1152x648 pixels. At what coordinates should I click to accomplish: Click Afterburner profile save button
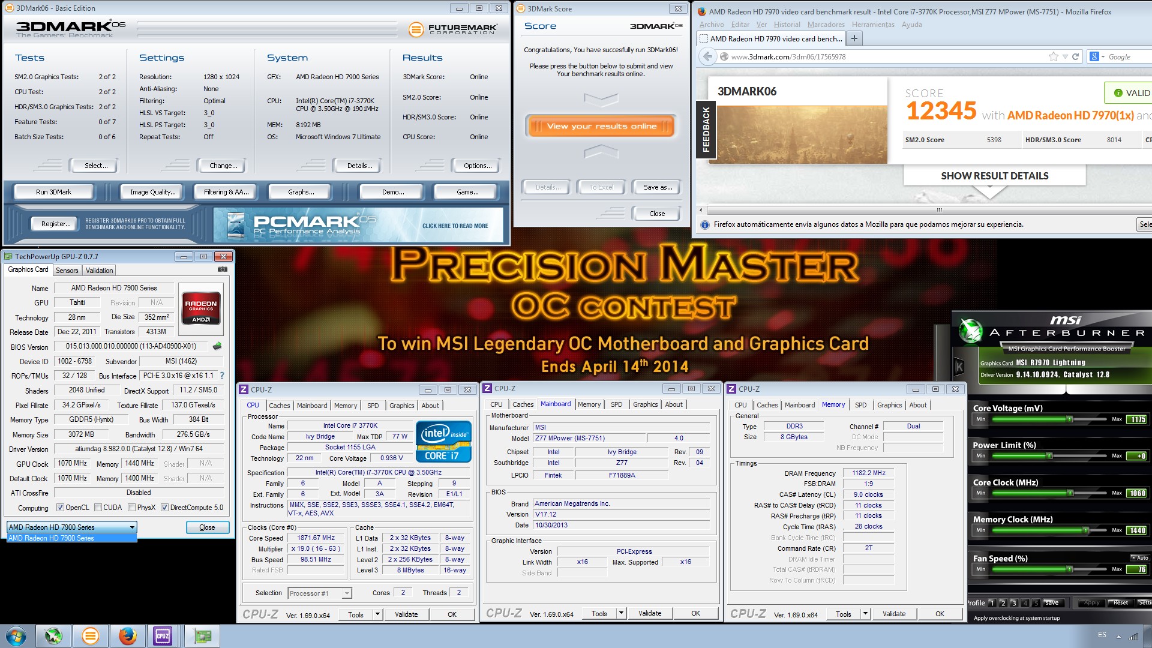click(x=1052, y=602)
